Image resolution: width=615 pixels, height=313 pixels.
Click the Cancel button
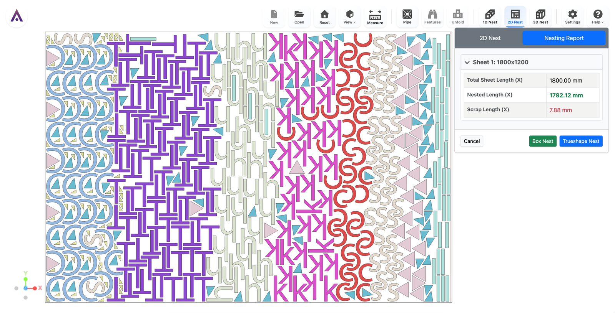(472, 141)
